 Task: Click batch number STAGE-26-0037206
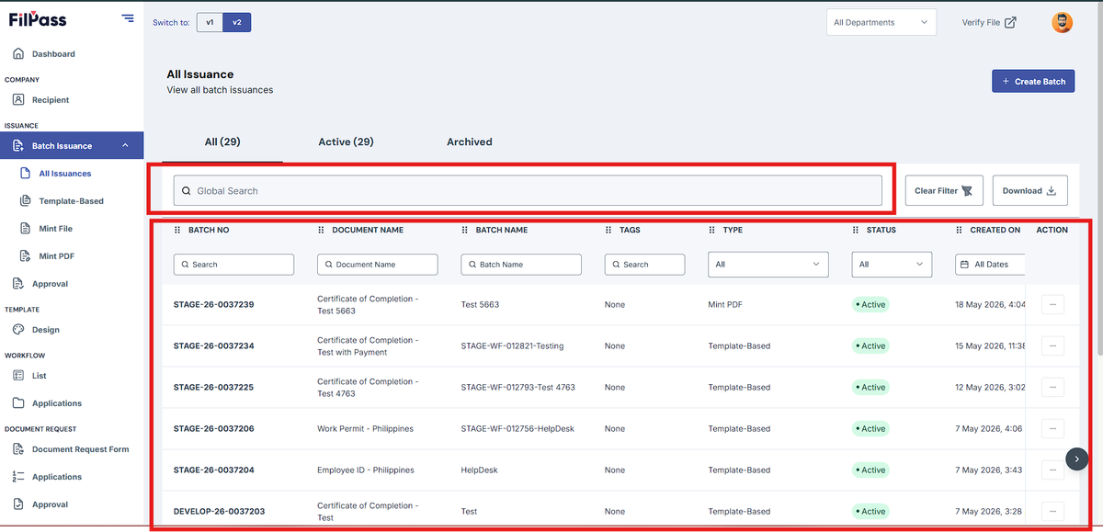pyautogui.click(x=213, y=429)
